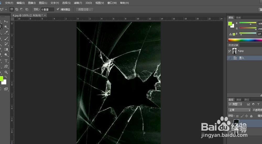Screen dimensions: 262x144
Task: Hide the 背景 layer eye icon
Action: 230,131
